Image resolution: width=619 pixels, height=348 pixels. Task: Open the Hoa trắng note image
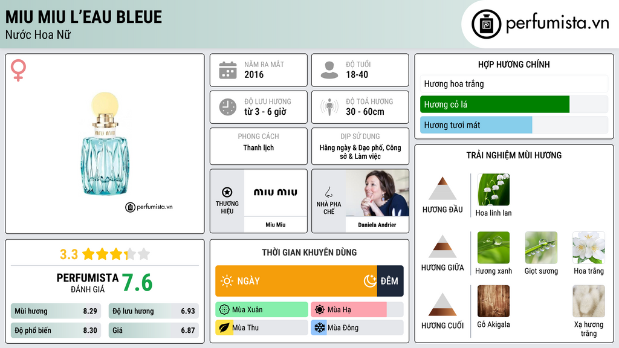pyautogui.click(x=589, y=247)
